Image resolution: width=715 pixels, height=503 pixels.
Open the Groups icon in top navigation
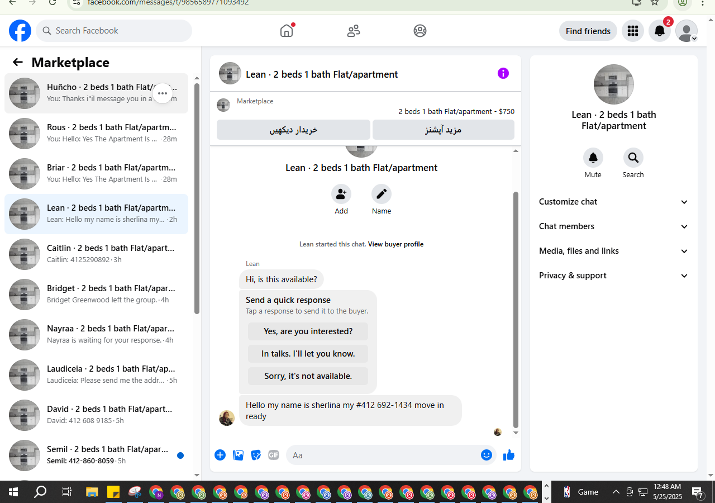420,31
